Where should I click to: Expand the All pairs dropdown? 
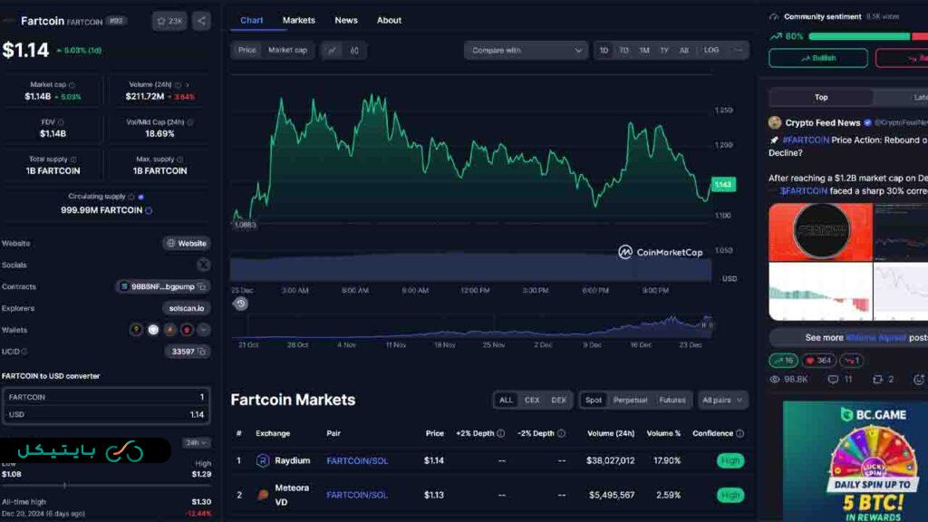click(x=722, y=400)
